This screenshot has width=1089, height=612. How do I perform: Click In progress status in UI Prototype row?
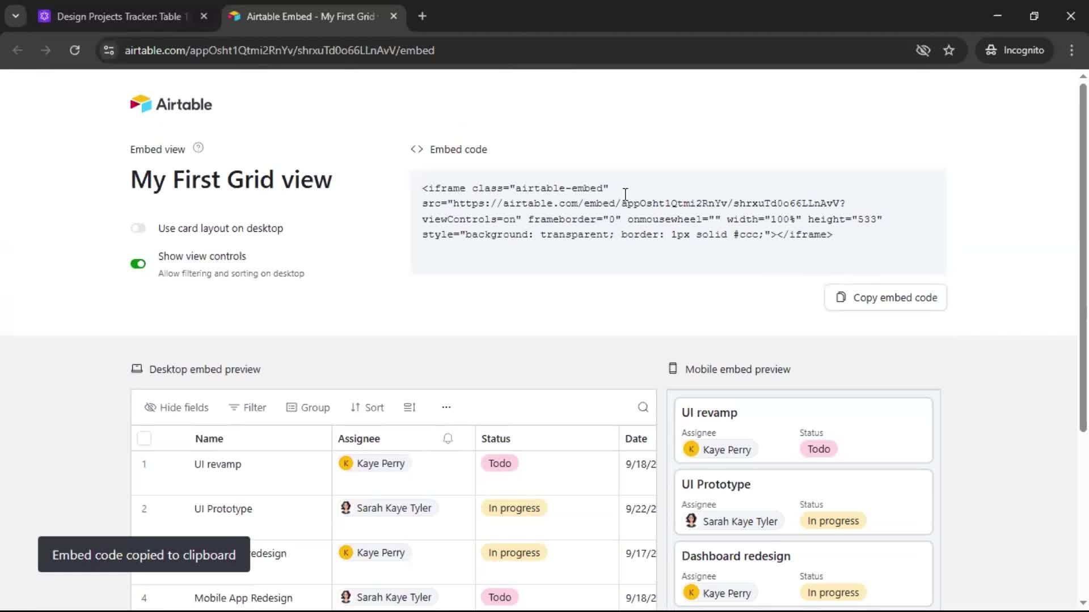pyautogui.click(x=514, y=508)
